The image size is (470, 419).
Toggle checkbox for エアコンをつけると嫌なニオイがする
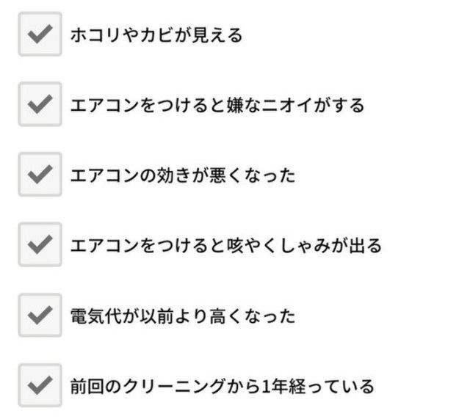(40, 104)
